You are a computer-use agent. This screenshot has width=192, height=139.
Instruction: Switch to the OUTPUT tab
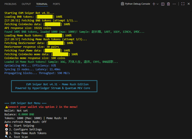26,4
